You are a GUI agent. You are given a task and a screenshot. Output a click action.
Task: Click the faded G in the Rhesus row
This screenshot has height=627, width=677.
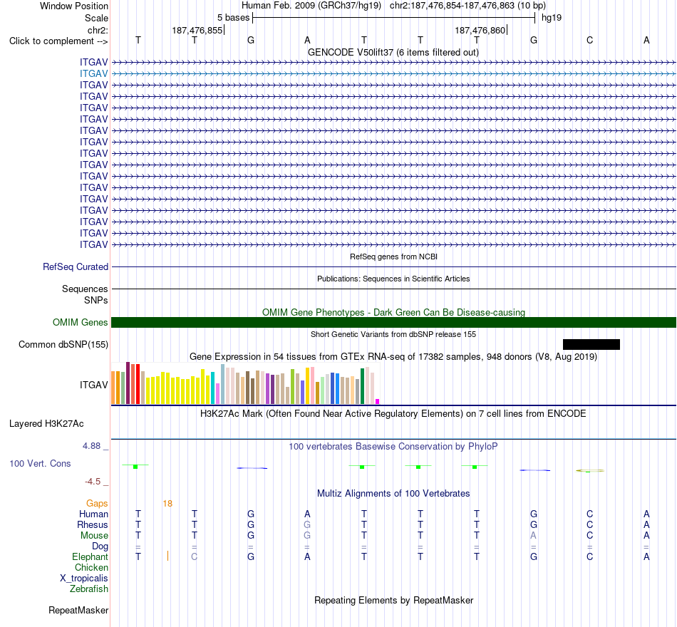click(307, 524)
